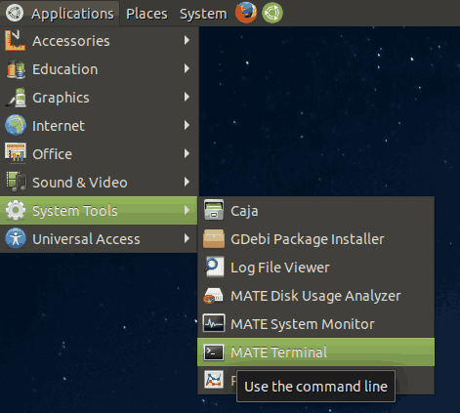This screenshot has height=413, width=460.
Task: Select the Education label
Action: coord(65,69)
